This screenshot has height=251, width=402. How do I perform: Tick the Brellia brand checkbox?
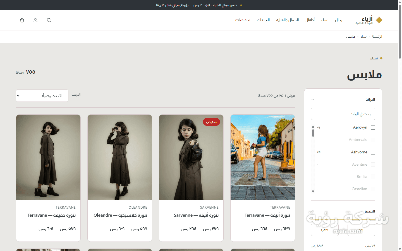pos(373,177)
